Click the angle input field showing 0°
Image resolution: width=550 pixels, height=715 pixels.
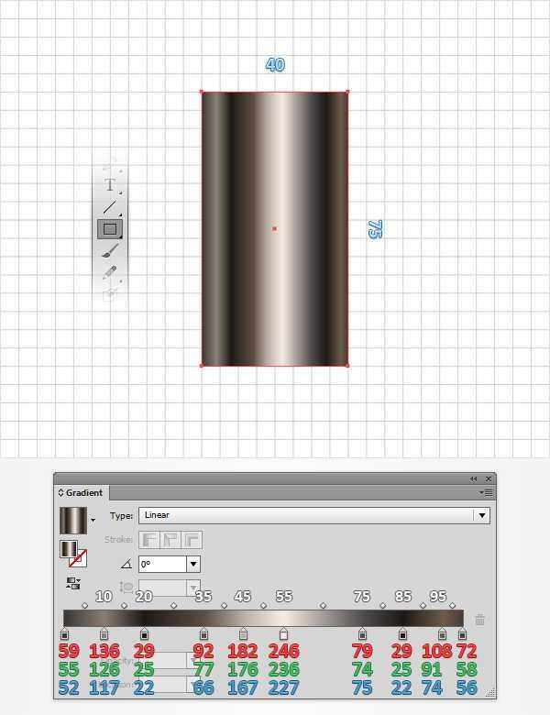click(163, 564)
